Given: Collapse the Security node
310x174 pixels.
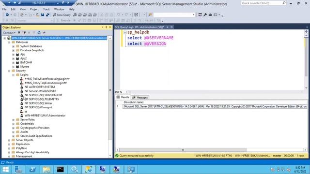Looking at the screenshot, I should 9,71.
